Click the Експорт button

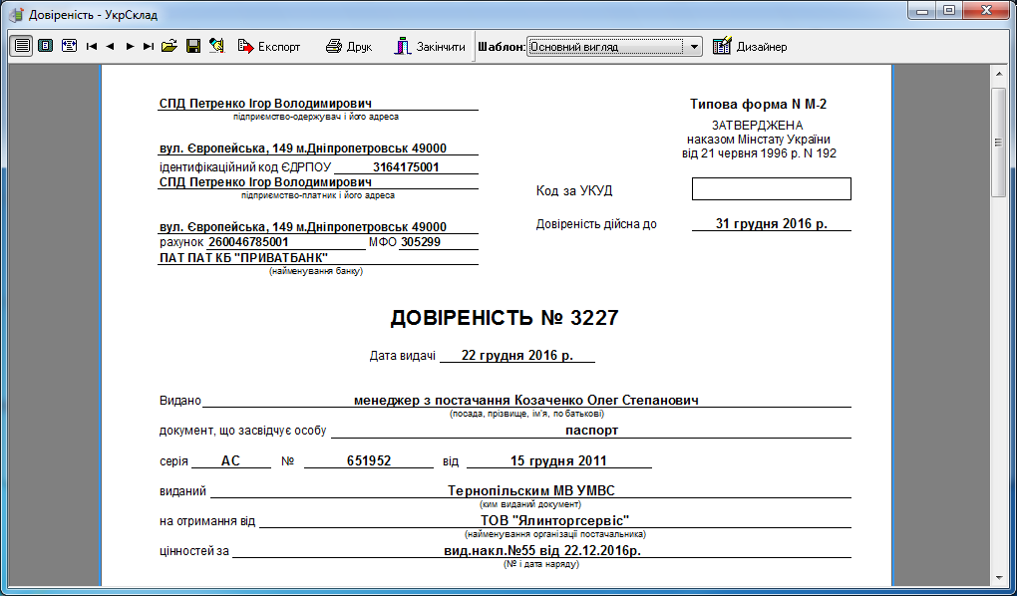268,46
